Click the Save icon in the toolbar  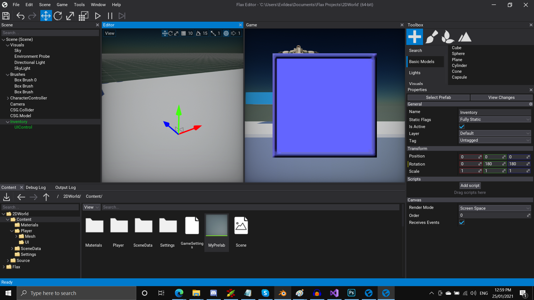[6, 16]
